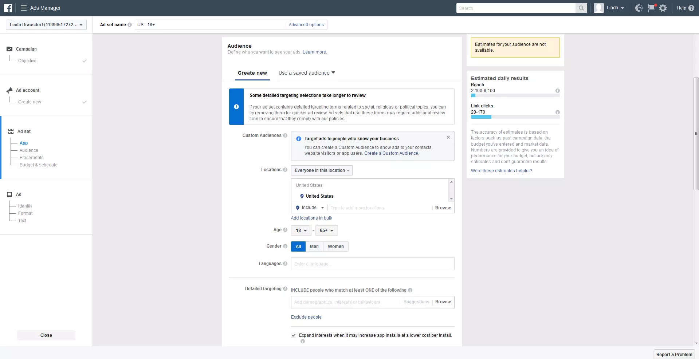Open the minimum age 18 dropdown
The width and height of the screenshot is (699, 359).
(x=301, y=230)
